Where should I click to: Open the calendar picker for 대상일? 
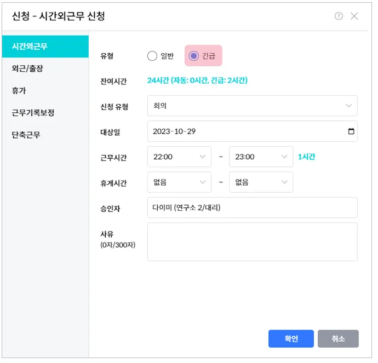351,131
